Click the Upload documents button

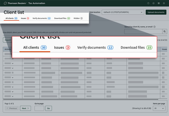[156, 12]
